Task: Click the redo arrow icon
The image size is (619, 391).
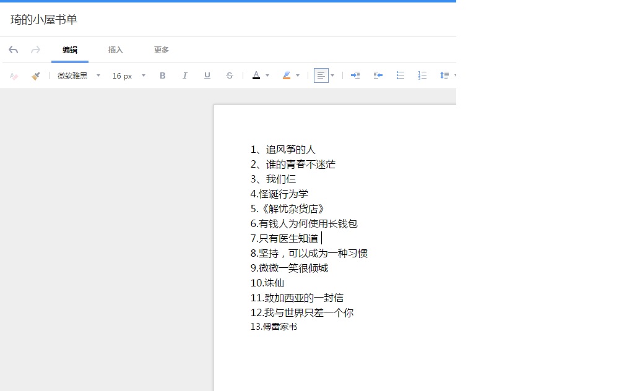Action: [35, 50]
